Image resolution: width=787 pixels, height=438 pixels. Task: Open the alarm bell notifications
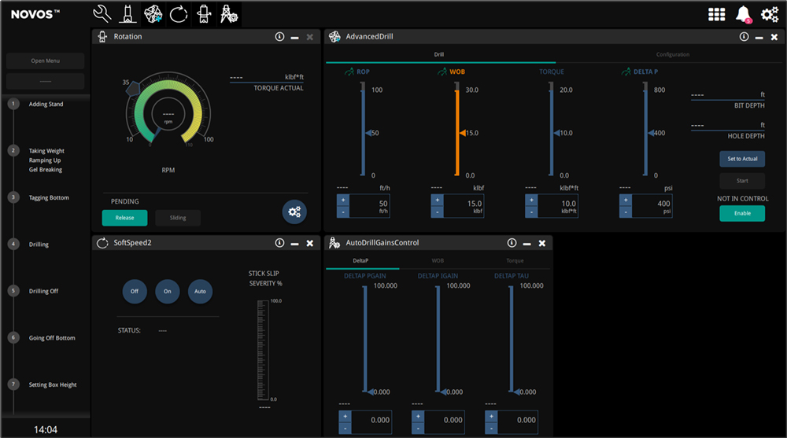click(x=742, y=14)
